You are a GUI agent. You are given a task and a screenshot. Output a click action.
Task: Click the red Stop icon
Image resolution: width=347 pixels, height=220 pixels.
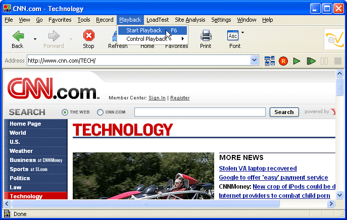point(89,35)
